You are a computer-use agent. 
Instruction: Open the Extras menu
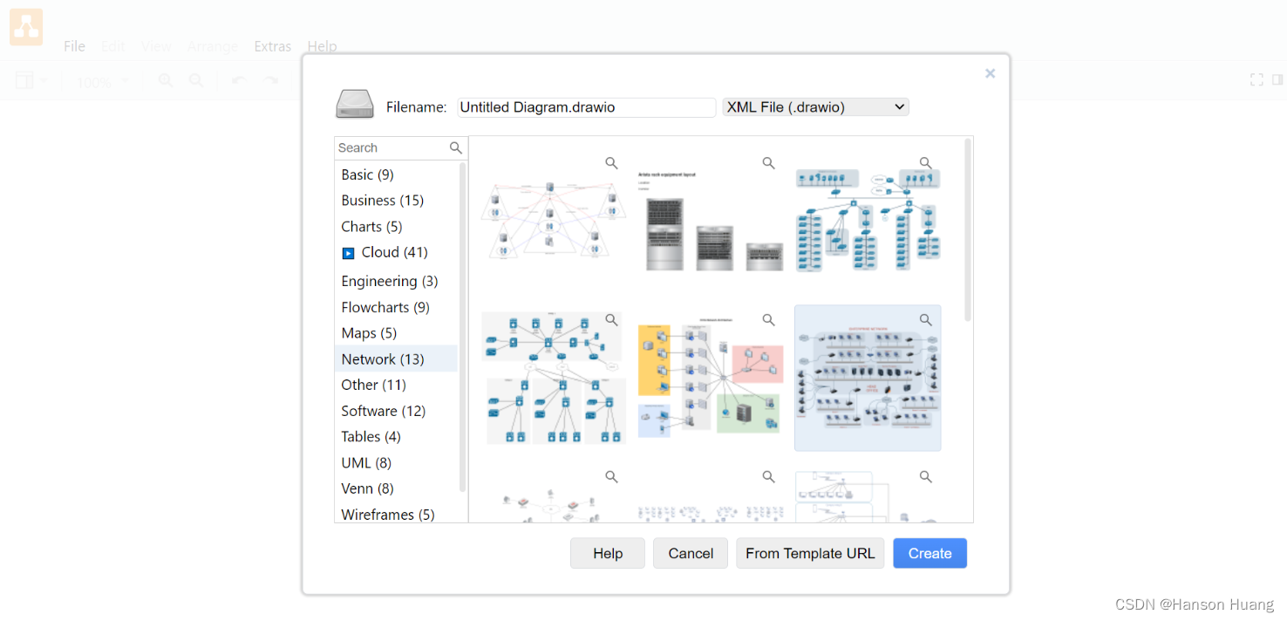click(273, 46)
